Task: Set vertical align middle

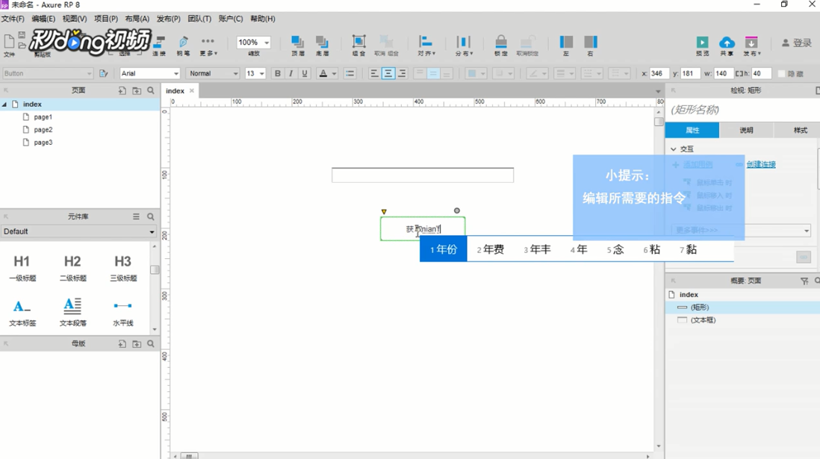Action: pyautogui.click(x=433, y=74)
